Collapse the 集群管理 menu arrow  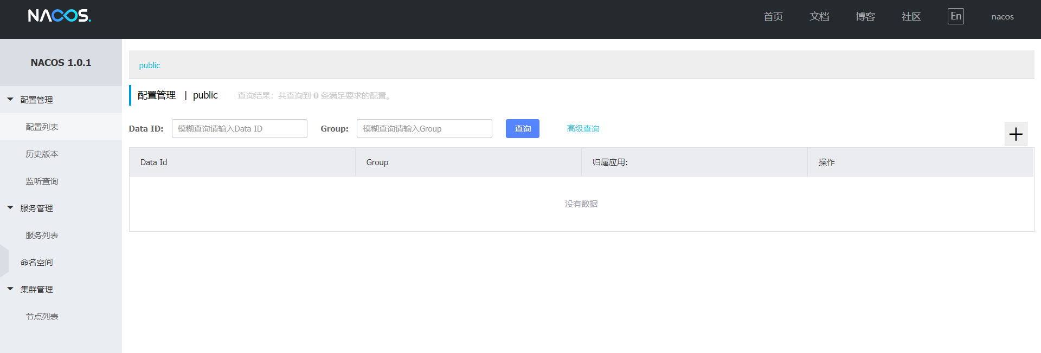click(x=10, y=289)
